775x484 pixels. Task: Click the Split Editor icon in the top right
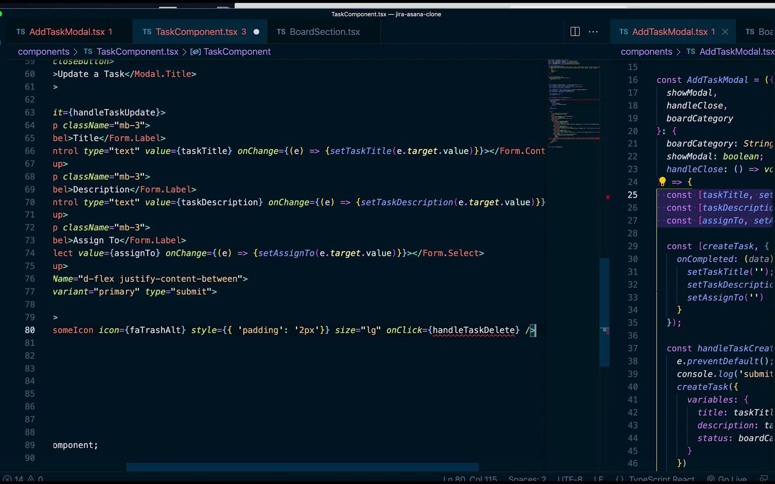[575, 31]
